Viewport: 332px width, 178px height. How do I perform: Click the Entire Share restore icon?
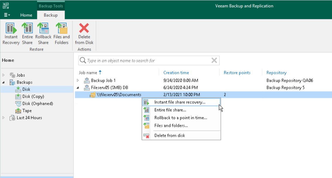[27, 28]
